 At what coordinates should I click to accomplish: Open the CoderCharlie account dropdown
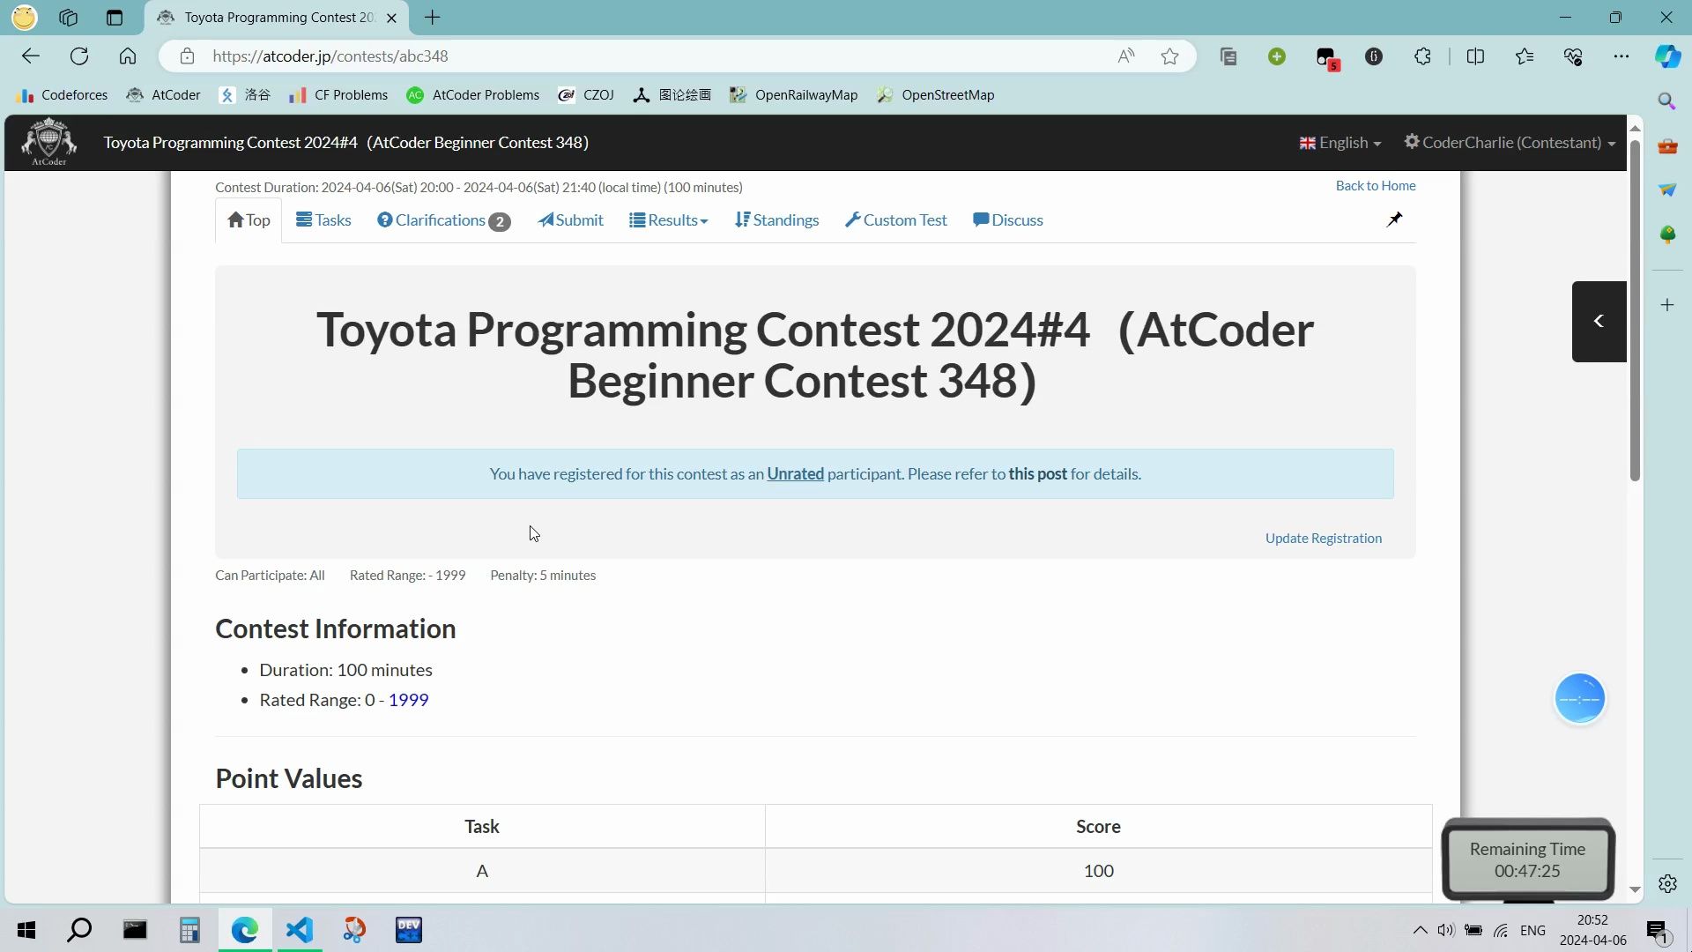click(x=1509, y=142)
